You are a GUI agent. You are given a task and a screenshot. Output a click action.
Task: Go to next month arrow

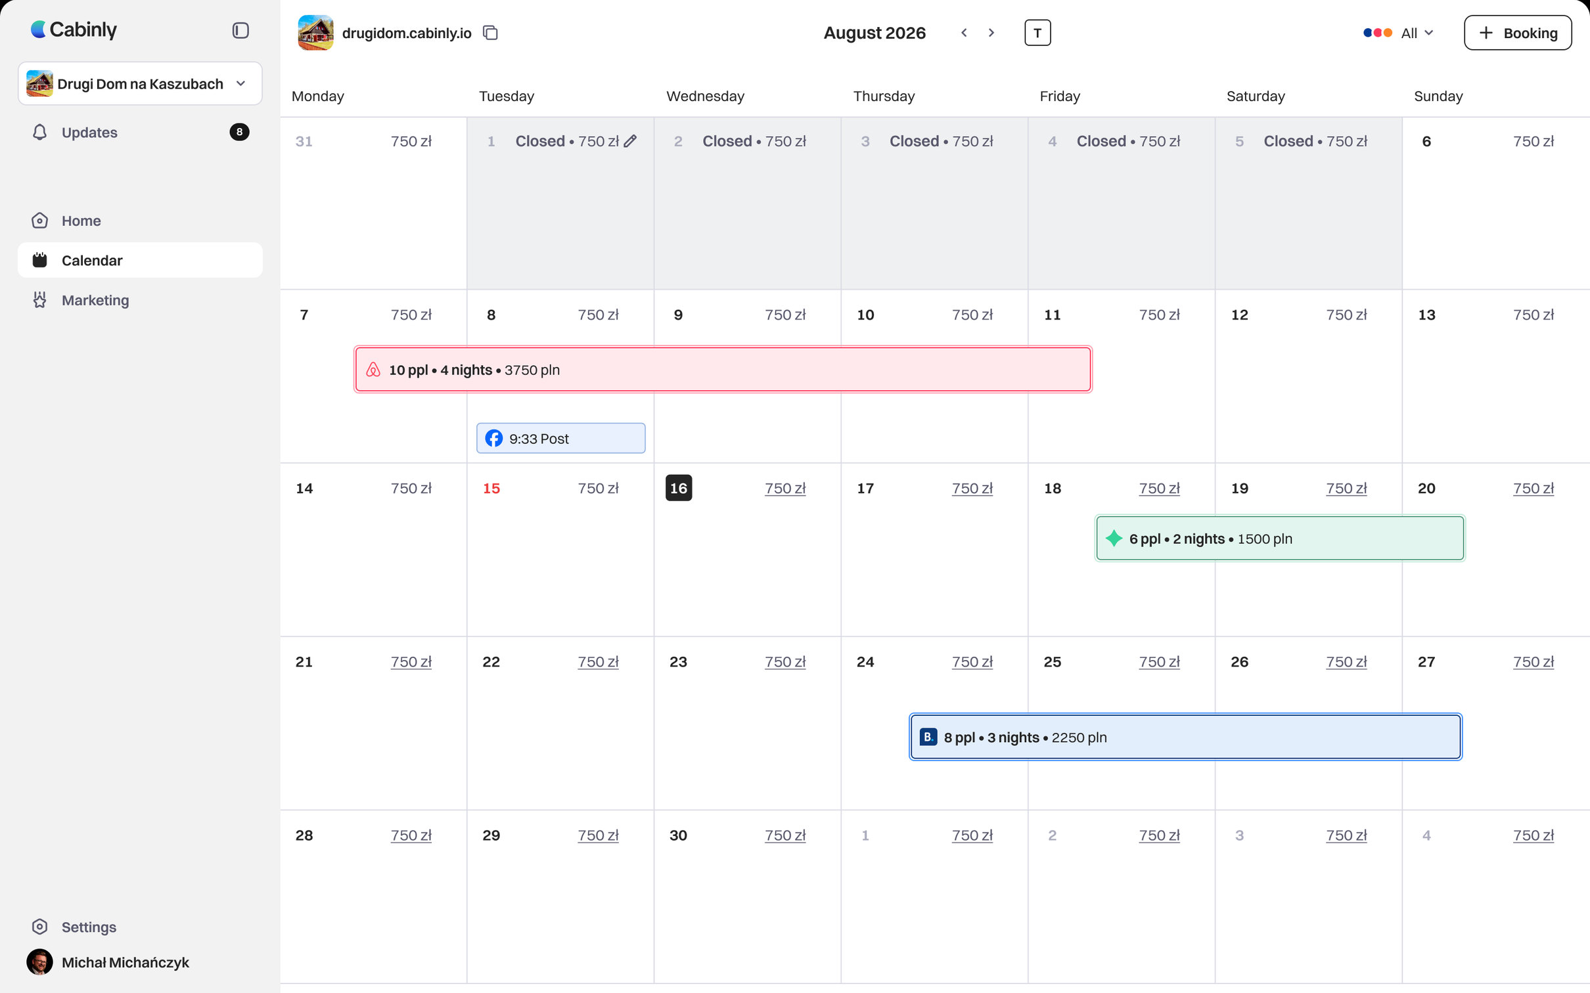click(991, 33)
